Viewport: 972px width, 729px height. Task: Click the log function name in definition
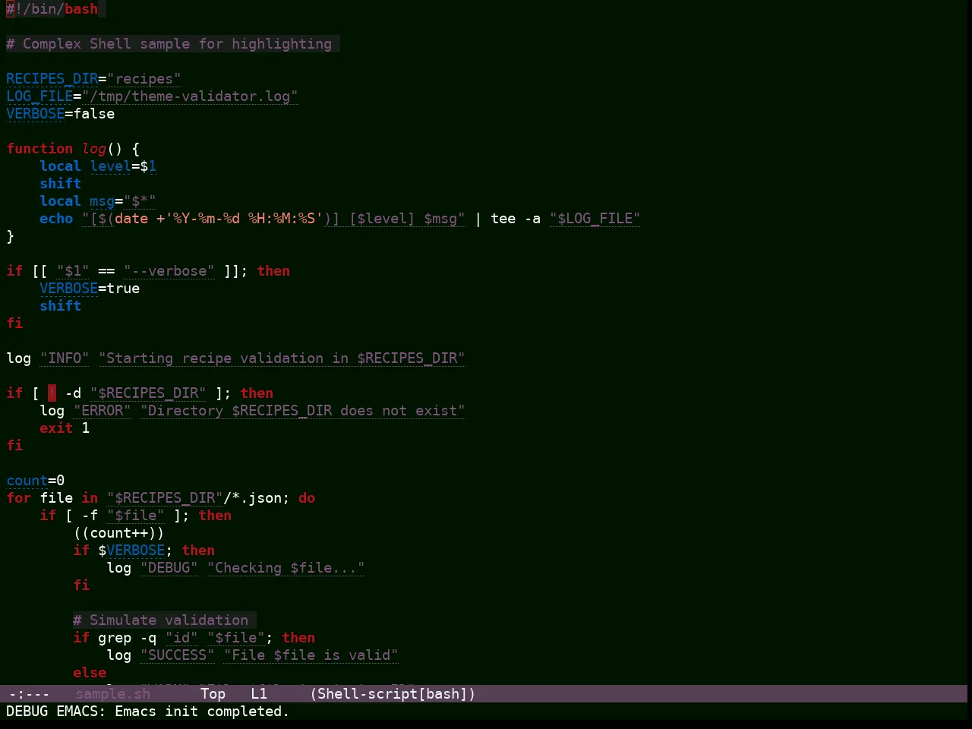pyautogui.click(x=94, y=149)
